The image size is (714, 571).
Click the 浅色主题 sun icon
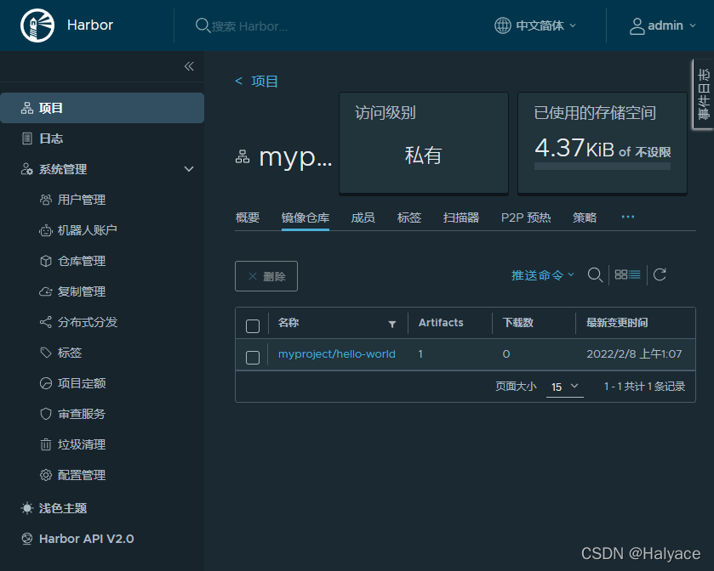27,508
